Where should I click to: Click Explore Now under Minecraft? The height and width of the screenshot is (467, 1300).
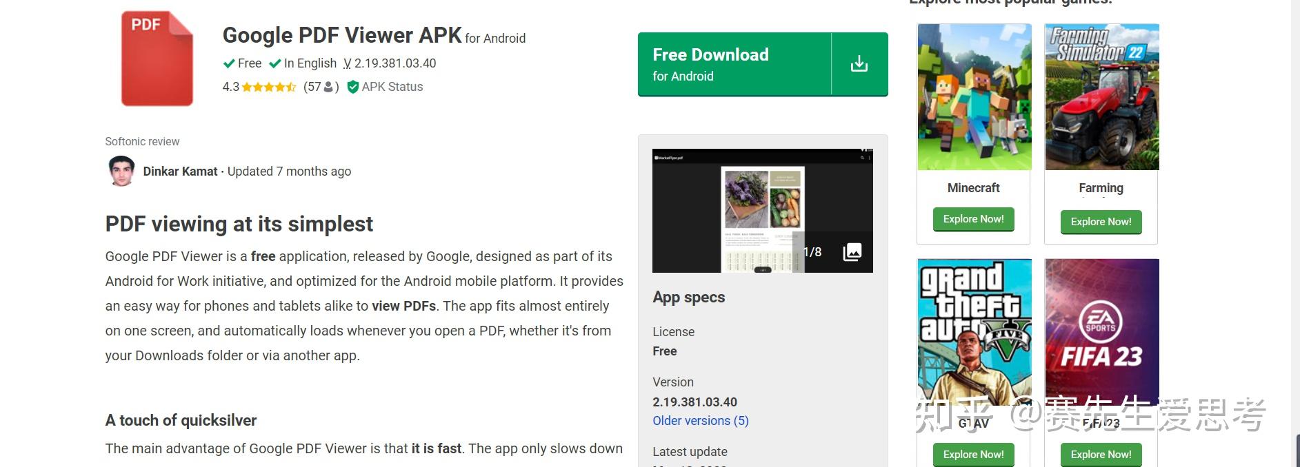973,219
